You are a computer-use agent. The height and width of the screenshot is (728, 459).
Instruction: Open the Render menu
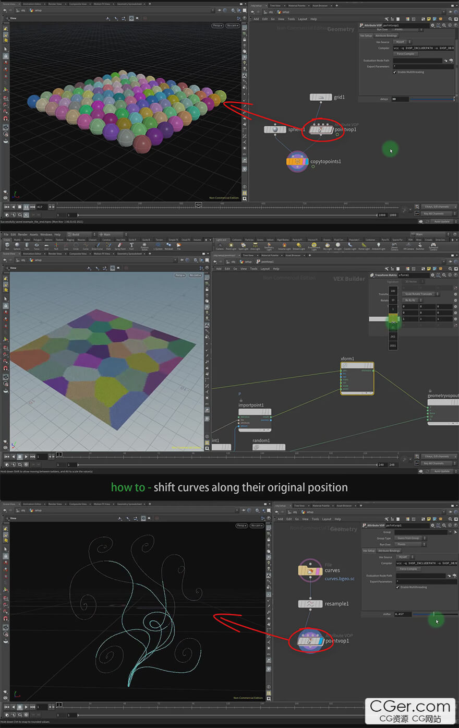pyautogui.click(x=23, y=234)
